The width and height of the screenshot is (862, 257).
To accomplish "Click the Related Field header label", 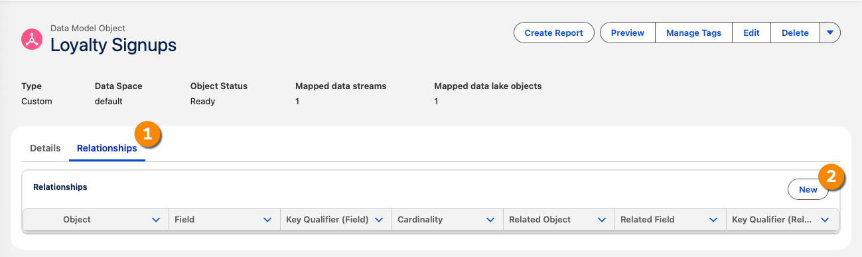I will click(x=647, y=219).
